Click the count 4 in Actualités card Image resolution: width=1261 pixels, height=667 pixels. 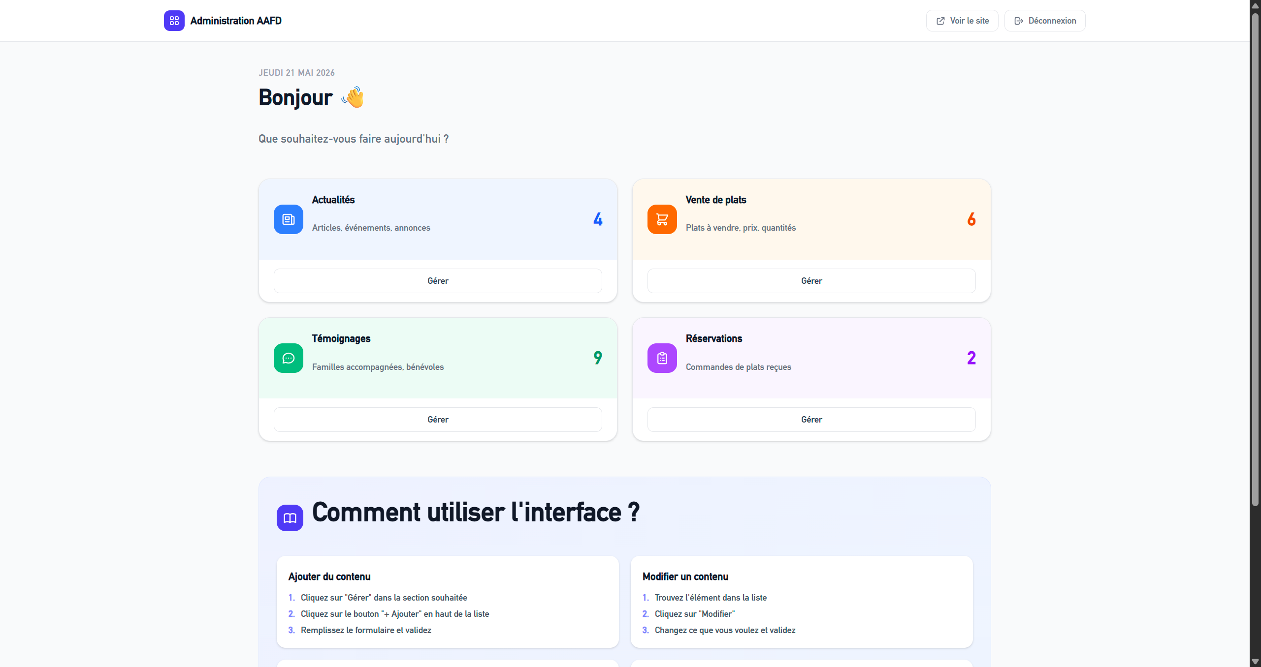598,219
